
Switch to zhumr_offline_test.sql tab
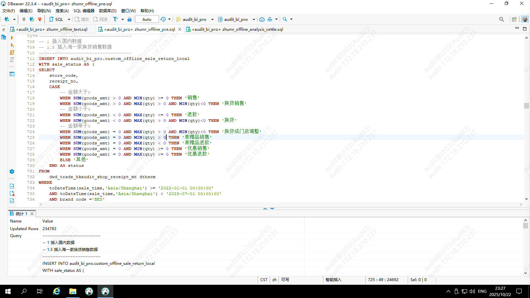click(52, 29)
